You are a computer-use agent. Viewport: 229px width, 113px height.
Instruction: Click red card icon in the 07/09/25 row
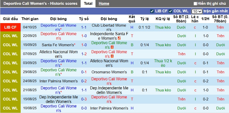click(x=112, y=56)
